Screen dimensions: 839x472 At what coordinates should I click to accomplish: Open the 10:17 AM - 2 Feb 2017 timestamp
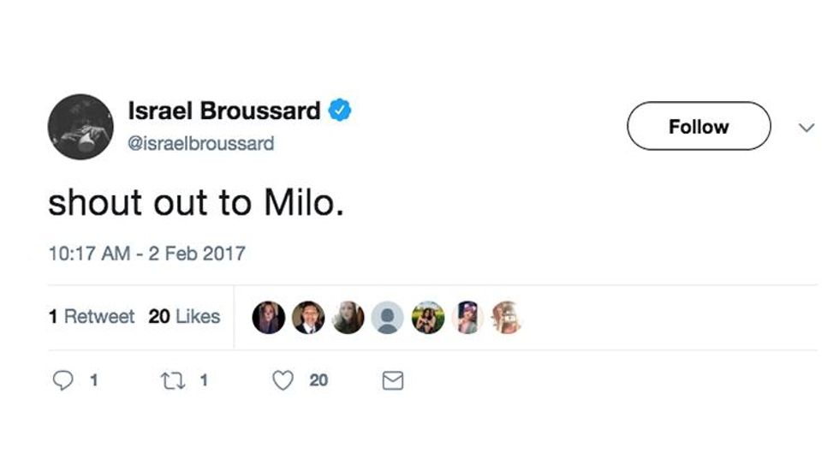(x=146, y=254)
